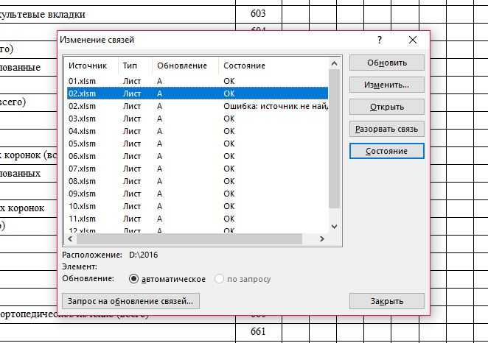The width and height of the screenshot is (488, 343).
Task: Select the highlighted 02.xlsm row with OK status
Action: tap(198, 93)
